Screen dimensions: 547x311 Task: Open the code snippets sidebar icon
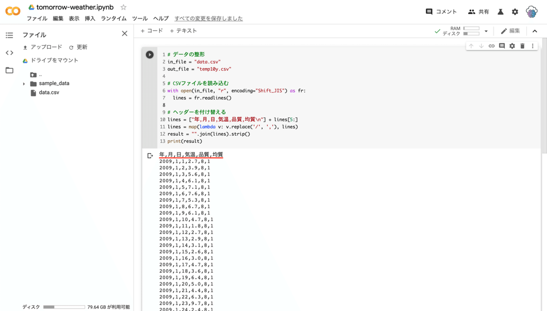10,53
